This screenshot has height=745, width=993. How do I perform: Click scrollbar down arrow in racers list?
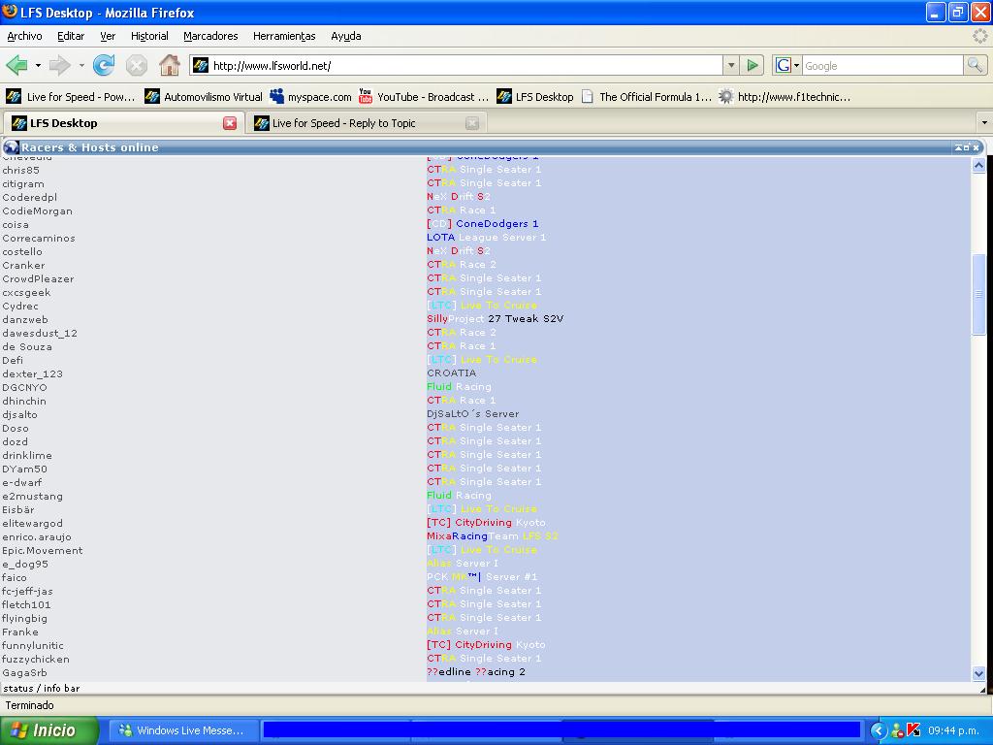point(978,674)
